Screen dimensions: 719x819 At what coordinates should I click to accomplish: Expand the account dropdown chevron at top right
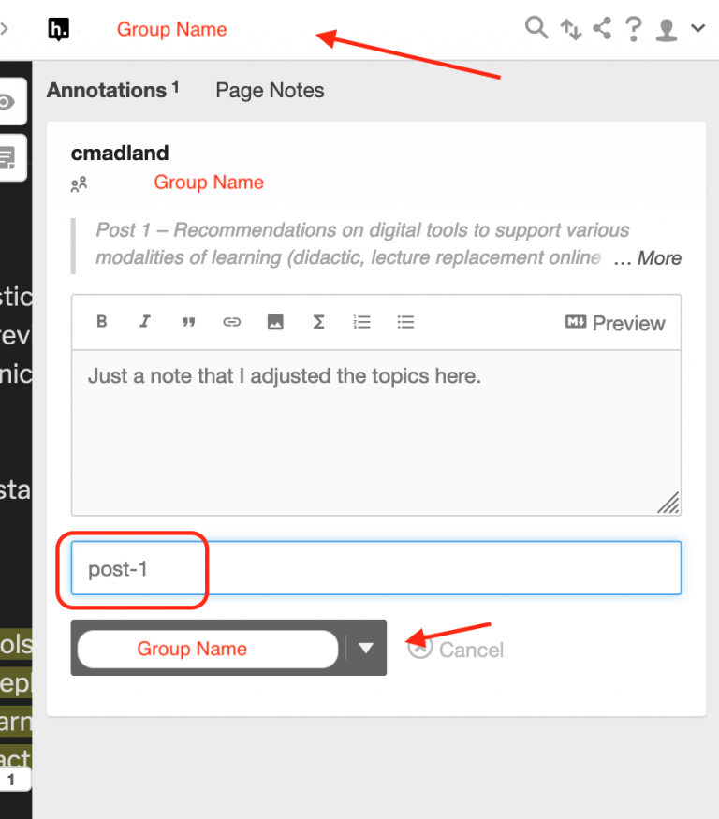coord(698,28)
